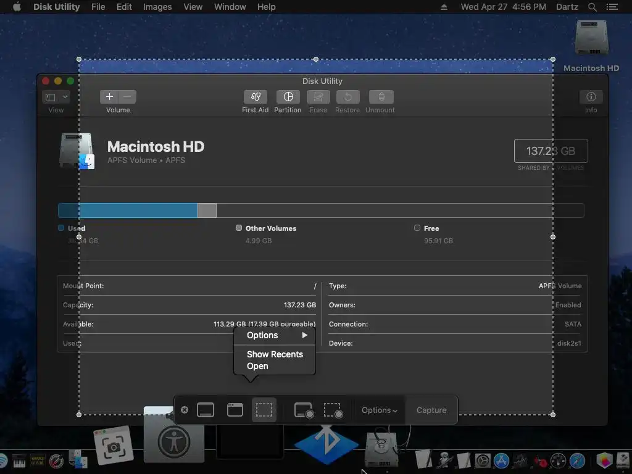The width and height of the screenshot is (632, 474).
Task: Click the Unmount toolbar icon
Action: pyautogui.click(x=381, y=97)
